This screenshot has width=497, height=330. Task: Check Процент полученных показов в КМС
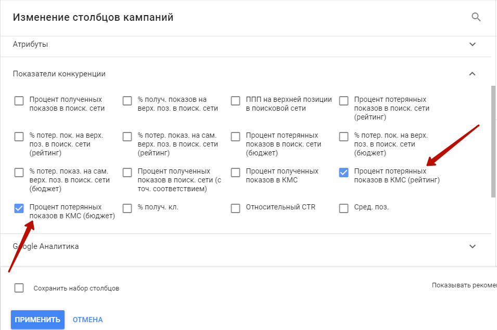tap(235, 171)
